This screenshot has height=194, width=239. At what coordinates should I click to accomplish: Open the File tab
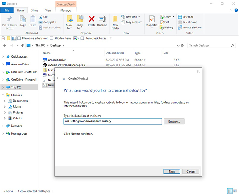point(7,10)
